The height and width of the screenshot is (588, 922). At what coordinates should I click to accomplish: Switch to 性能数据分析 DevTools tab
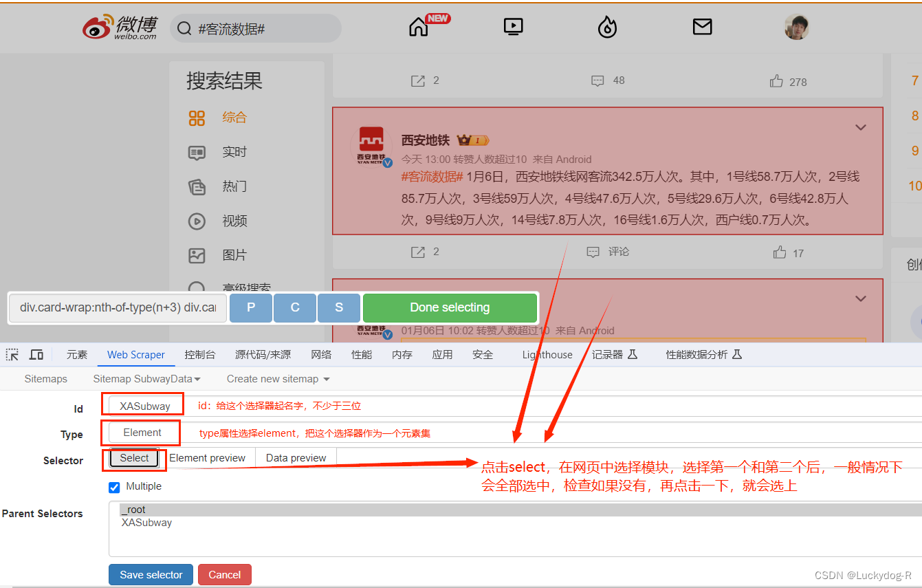coord(704,355)
